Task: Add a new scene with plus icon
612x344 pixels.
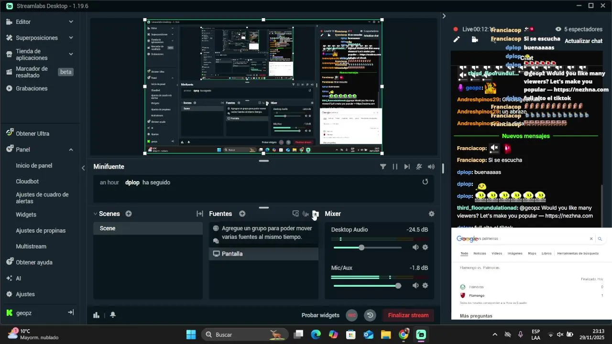Action: tap(129, 214)
